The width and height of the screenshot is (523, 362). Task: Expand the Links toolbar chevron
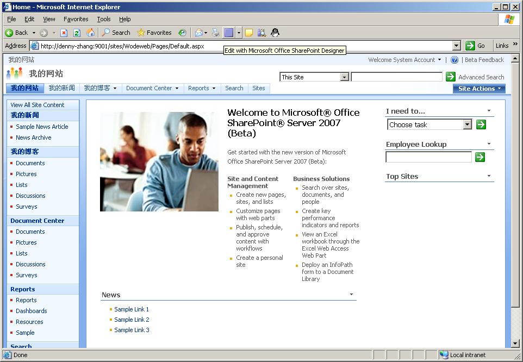tap(515, 45)
